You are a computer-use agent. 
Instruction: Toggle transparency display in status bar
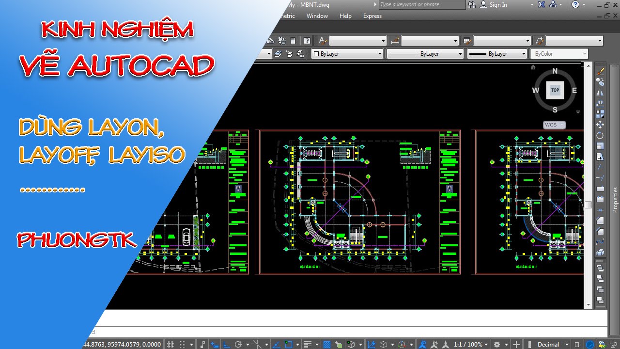pos(327,344)
